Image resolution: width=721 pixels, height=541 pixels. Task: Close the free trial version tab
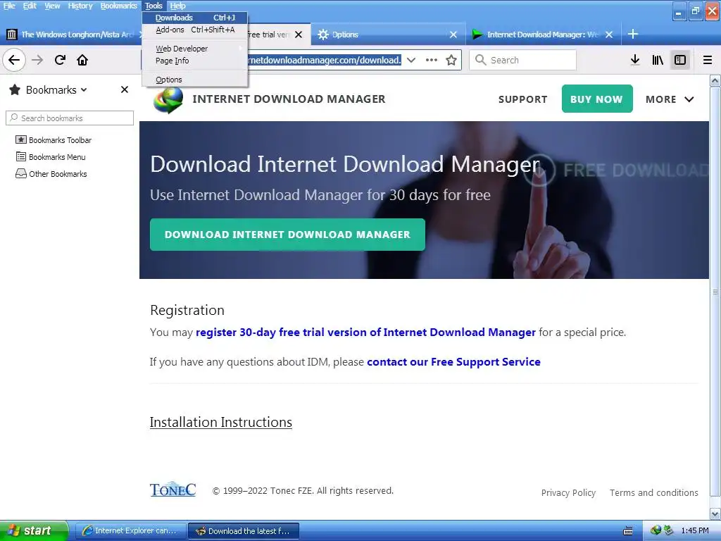pyautogui.click(x=299, y=35)
